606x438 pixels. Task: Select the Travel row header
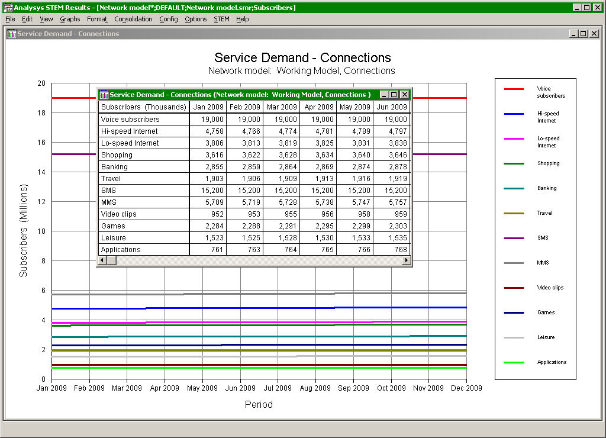[144, 179]
